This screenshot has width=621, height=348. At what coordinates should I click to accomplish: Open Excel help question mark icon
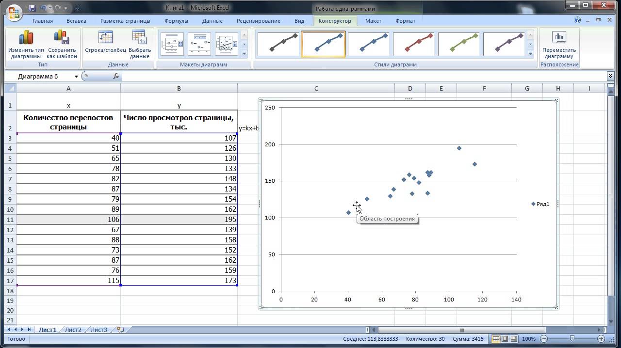pyautogui.click(x=577, y=20)
